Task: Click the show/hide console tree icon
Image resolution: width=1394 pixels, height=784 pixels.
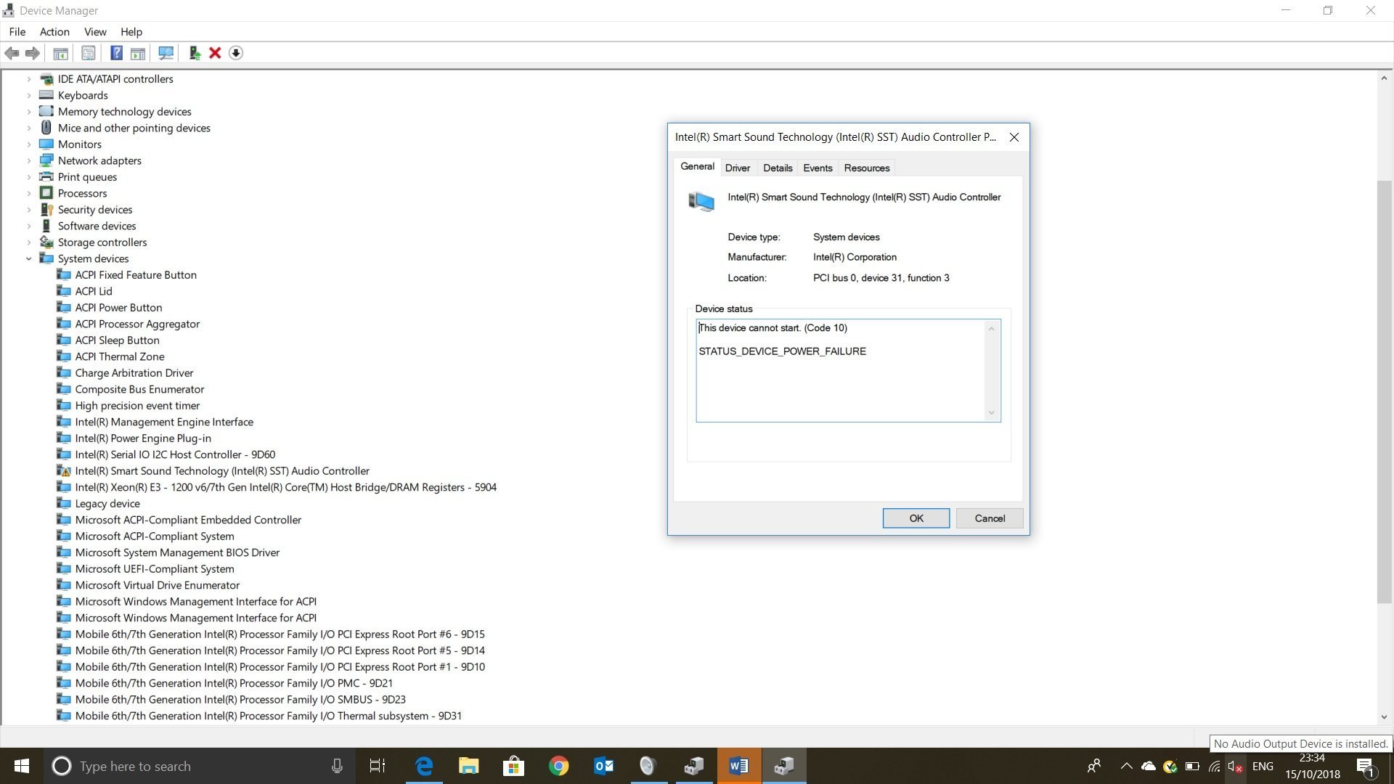Action: [61, 53]
